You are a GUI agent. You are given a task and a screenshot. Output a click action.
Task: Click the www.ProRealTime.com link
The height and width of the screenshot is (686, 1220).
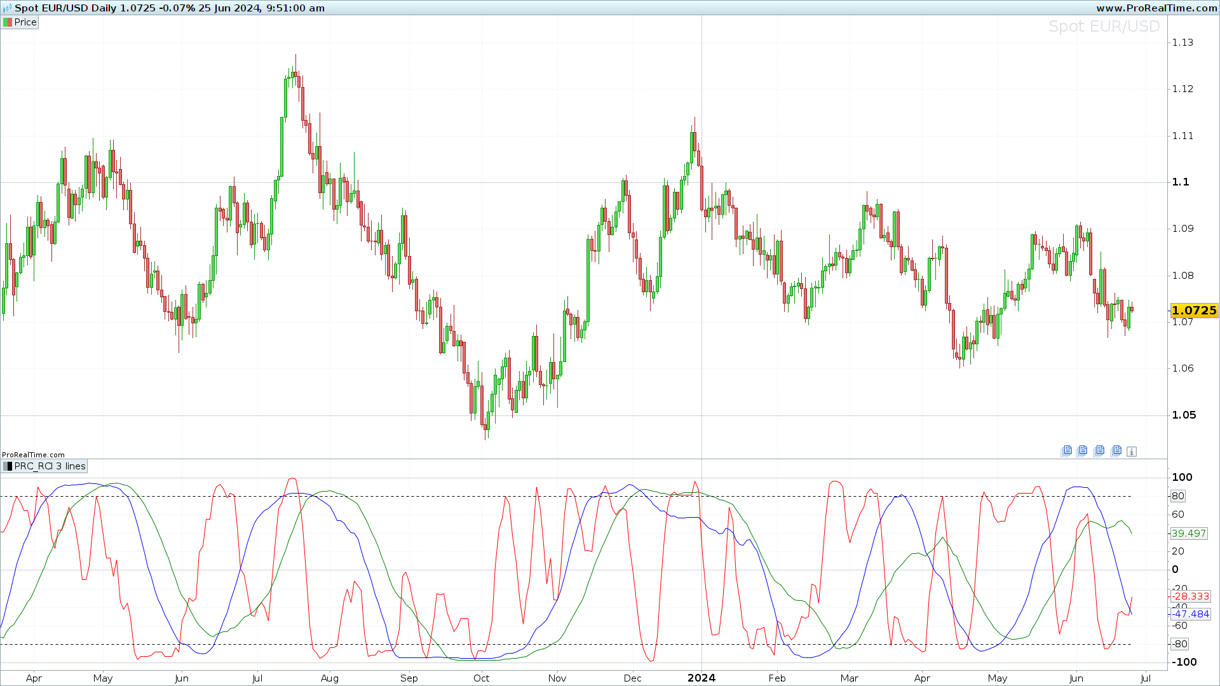1156,8
